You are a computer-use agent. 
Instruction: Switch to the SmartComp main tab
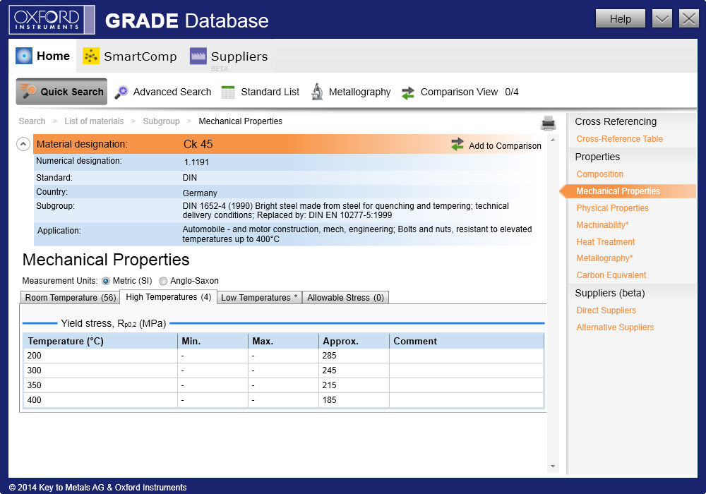(130, 56)
